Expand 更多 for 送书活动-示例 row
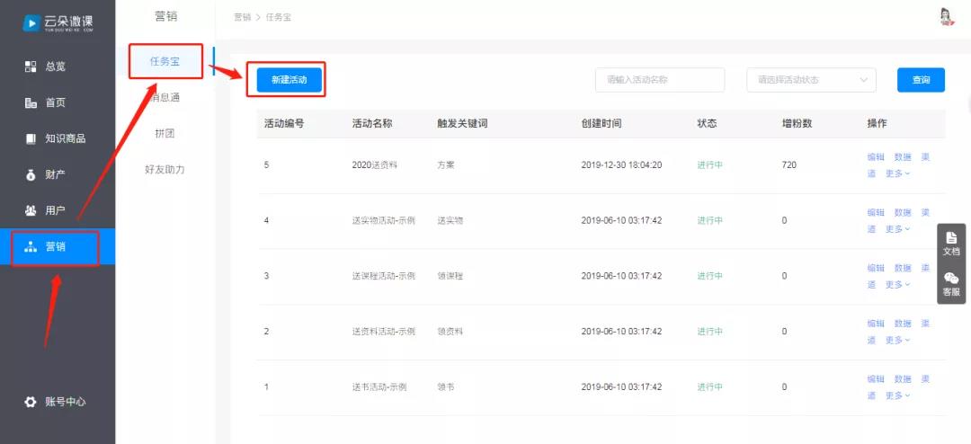This screenshot has width=971, height=444. tap(897, 395)
